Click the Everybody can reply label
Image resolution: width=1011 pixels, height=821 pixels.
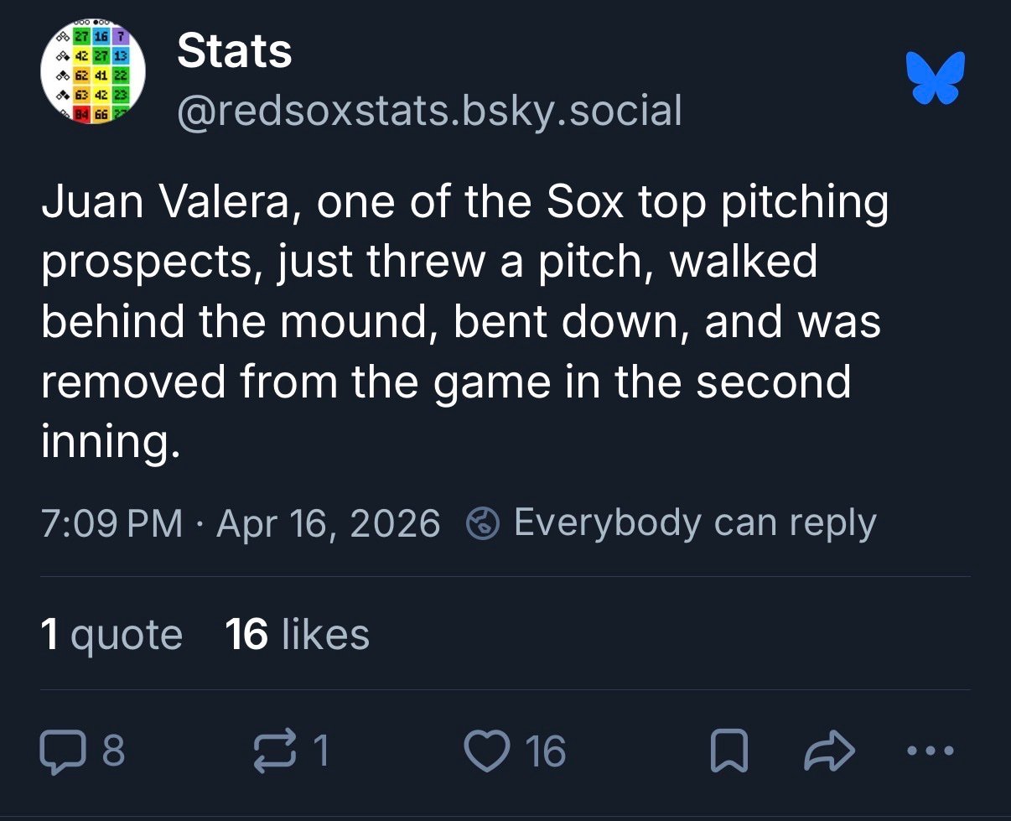pyautogui.click(x=694, y=523)
